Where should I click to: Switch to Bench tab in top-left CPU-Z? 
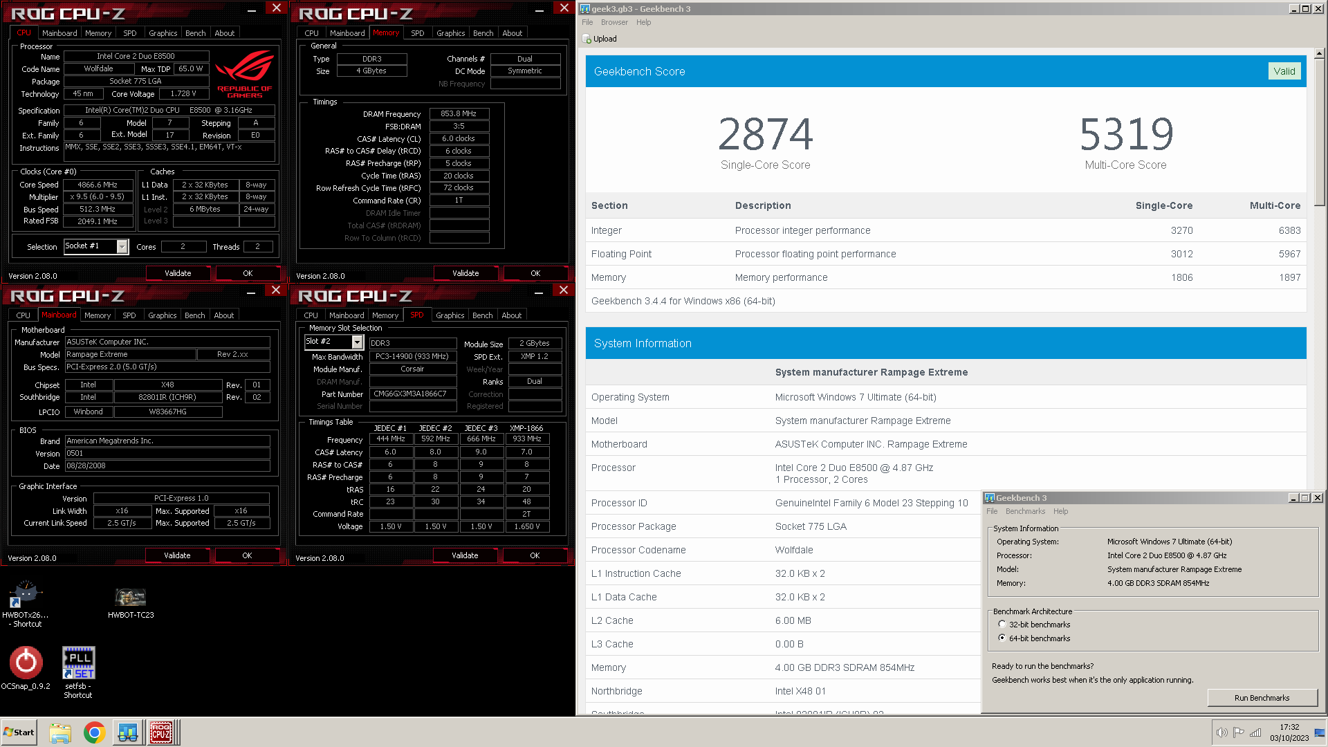coord(196,33)
